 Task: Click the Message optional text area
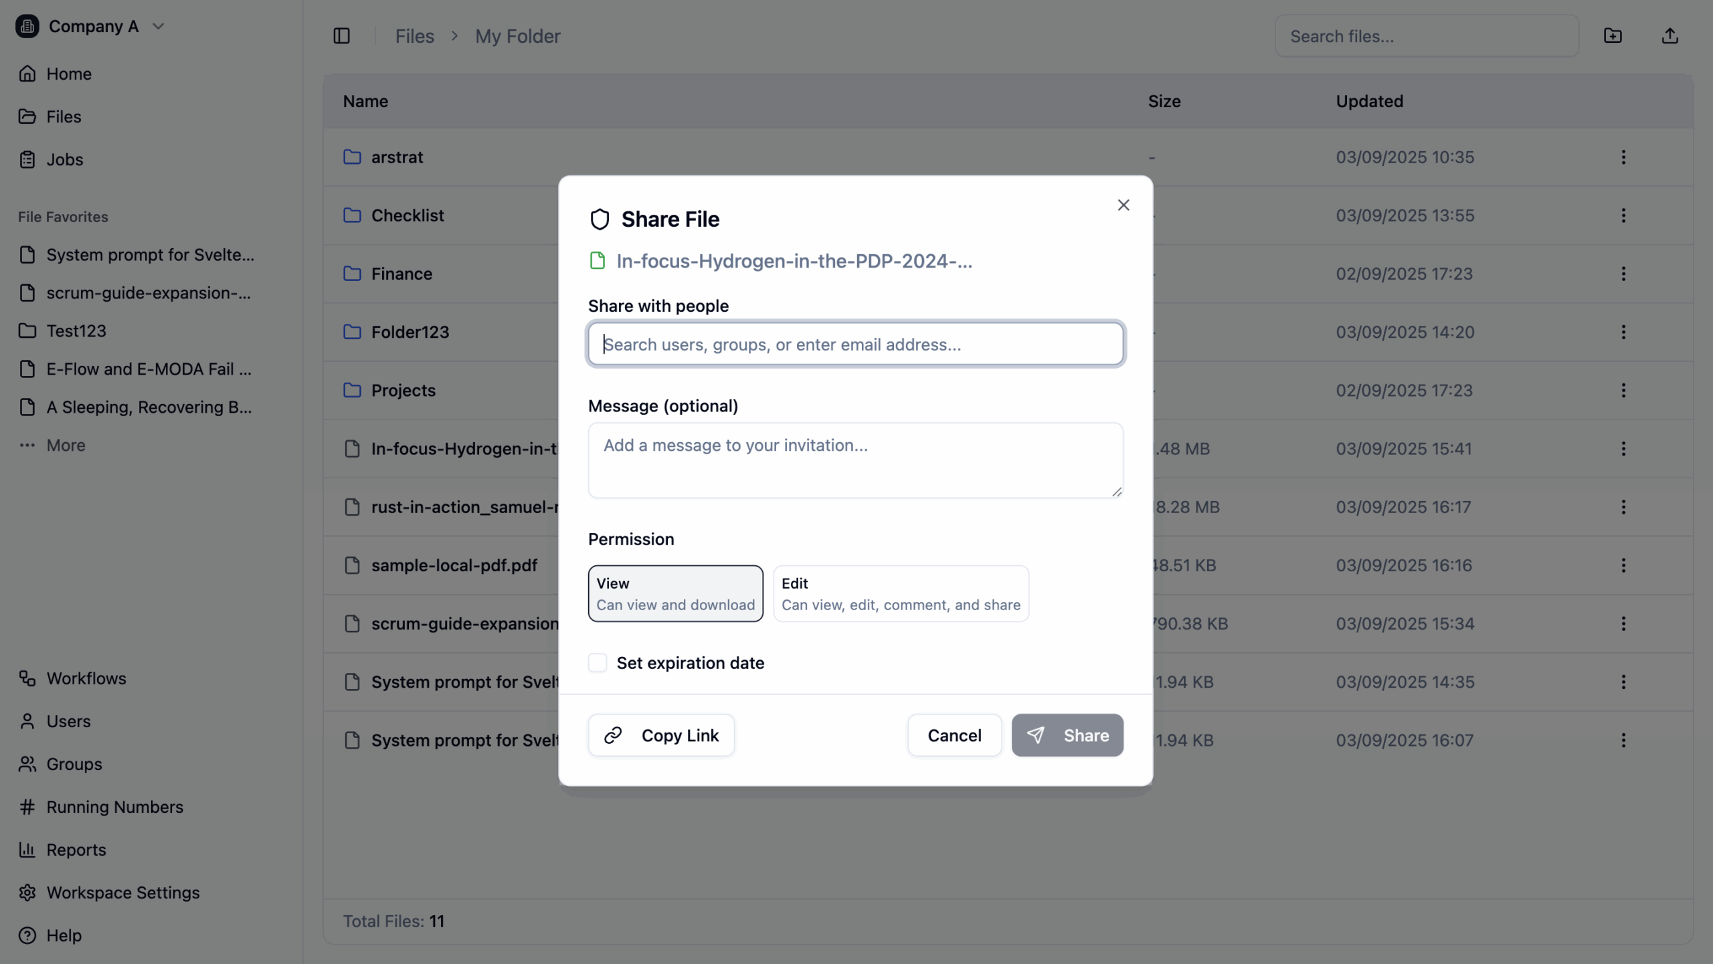(855, 460)
